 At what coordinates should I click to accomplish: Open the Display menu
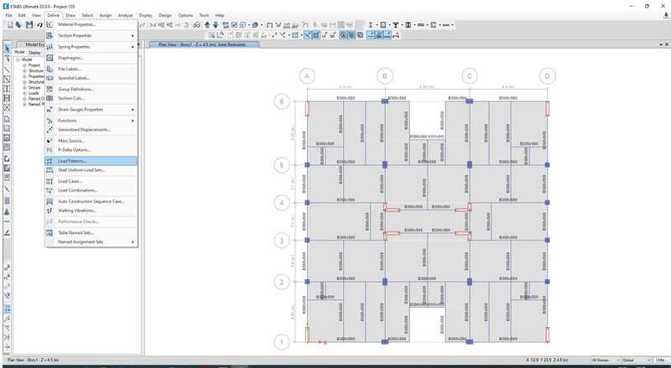coord(145,15)
